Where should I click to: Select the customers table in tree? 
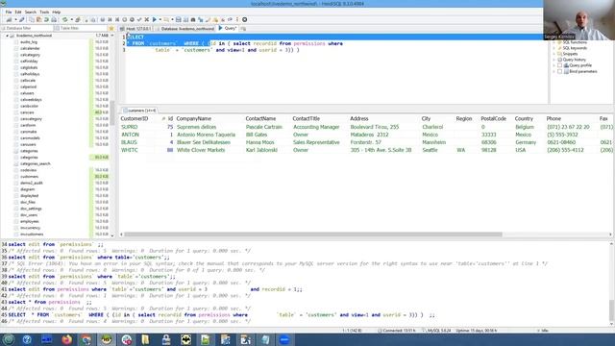pyautogui.click(x=30, y=177)
